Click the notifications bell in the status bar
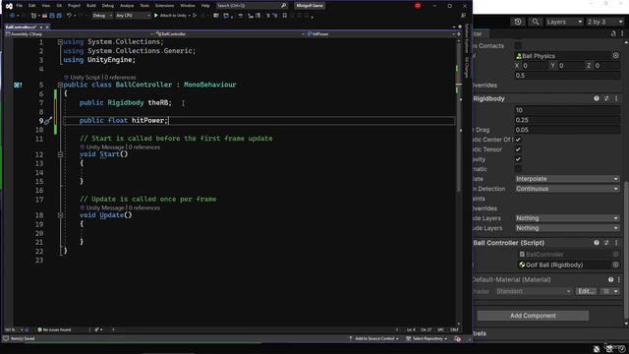The height and width of the screenshot is (354, 629). click(457, 338)
